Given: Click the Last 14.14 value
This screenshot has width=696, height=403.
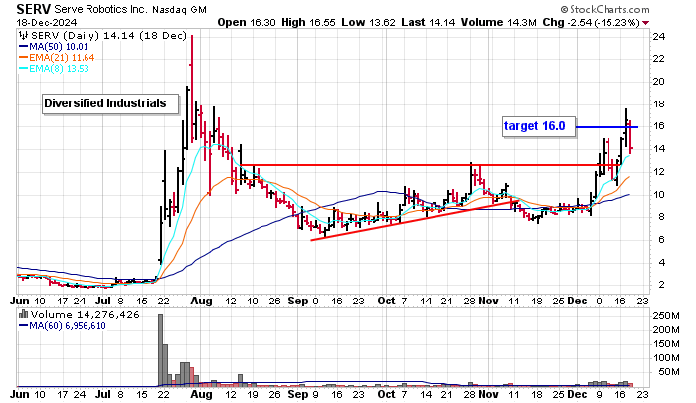Looking at the screenshot, I should (x=428, y=22).
